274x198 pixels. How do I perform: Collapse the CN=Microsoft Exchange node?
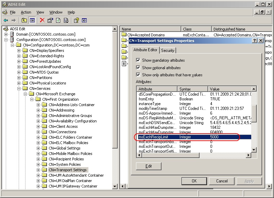point(25,94)
